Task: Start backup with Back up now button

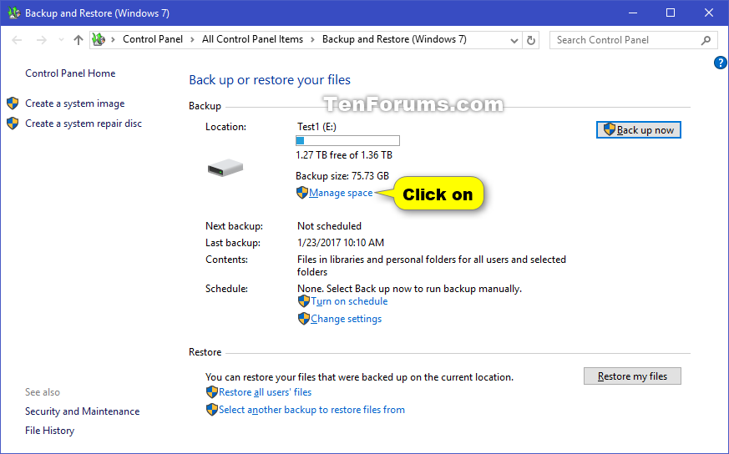Action: coord(639,130)
